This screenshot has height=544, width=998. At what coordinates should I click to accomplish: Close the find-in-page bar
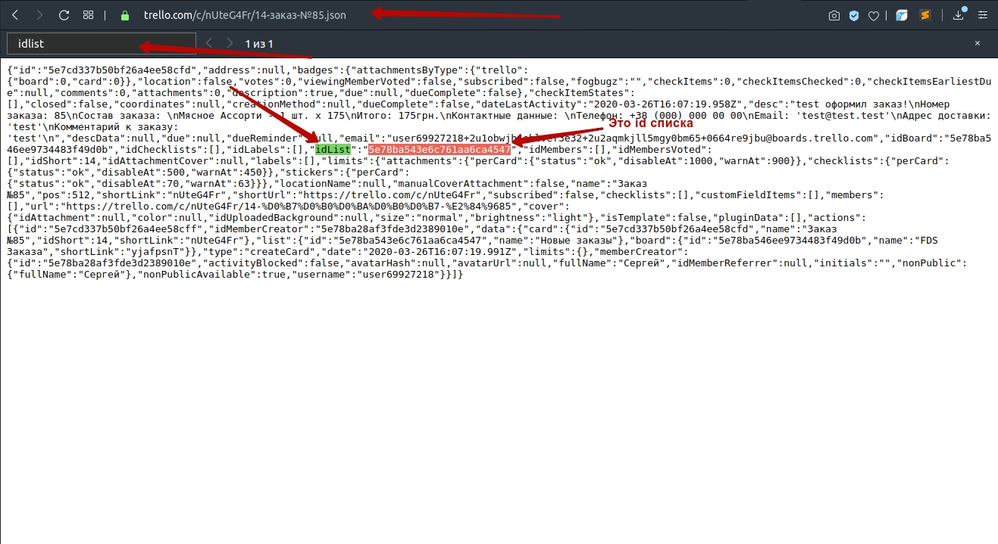[x=978, y=44]
